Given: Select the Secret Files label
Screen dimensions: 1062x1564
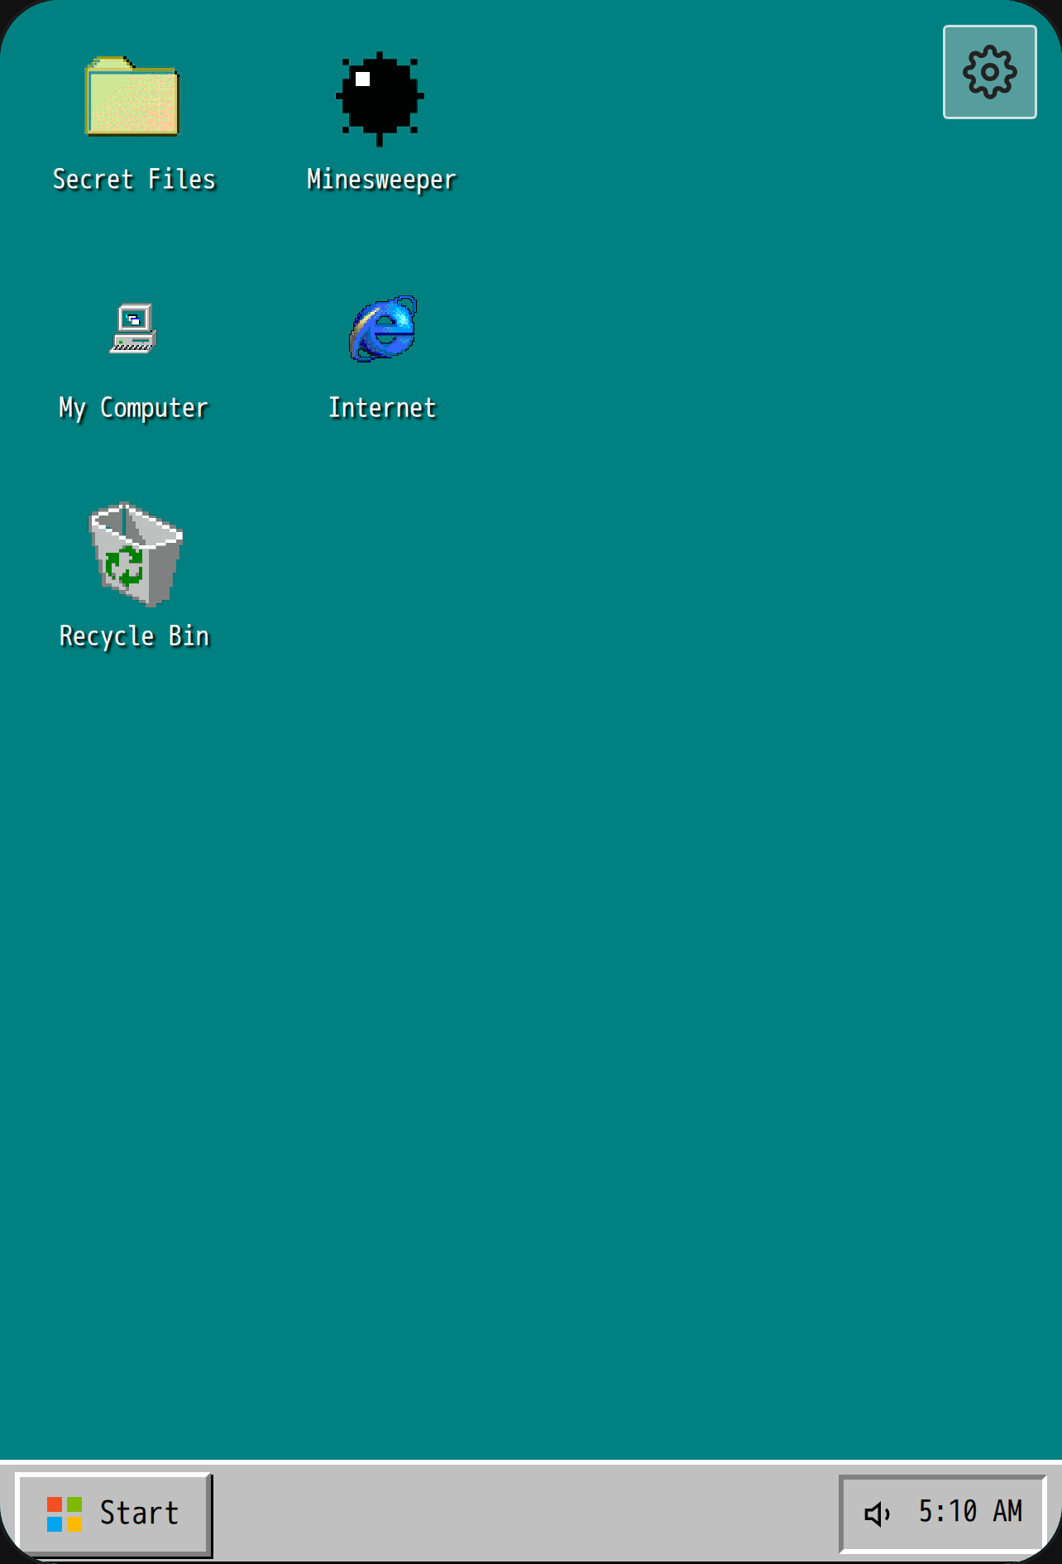Looking at the screenshot, I should [x=134, y=180].
